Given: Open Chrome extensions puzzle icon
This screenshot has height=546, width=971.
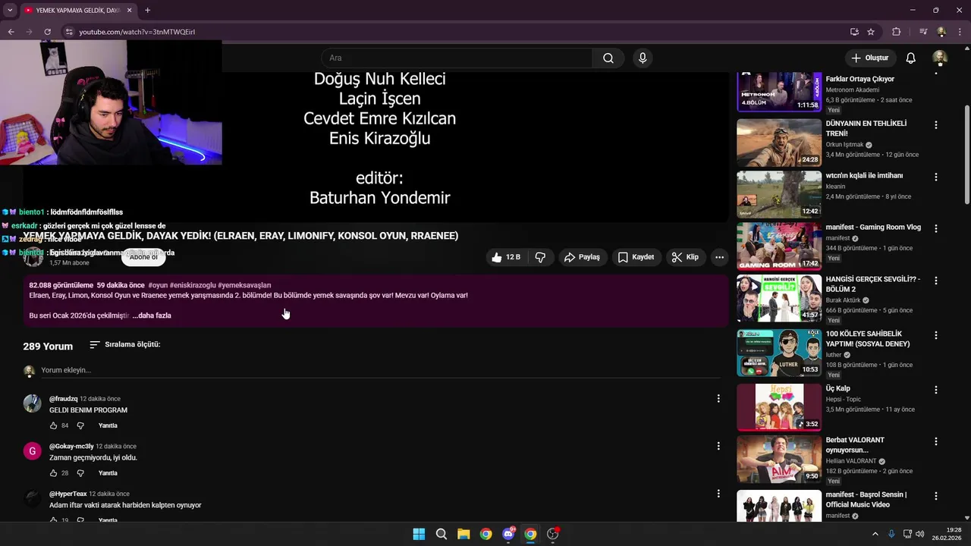Looking at the screenshot, I should tap(897, 32).
